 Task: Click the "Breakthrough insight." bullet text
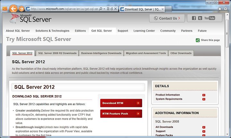tap(30, 127)
